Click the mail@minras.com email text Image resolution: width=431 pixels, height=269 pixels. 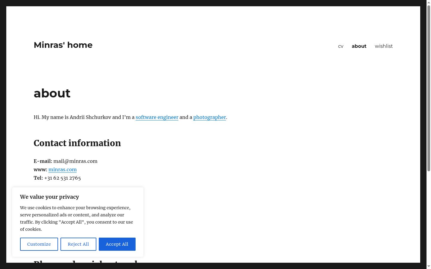coord(75,161)
